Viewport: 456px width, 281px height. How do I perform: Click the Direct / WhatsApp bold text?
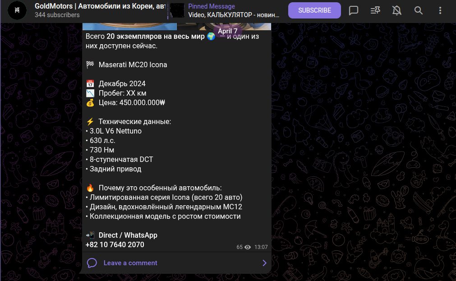click(x=128, y=235)
